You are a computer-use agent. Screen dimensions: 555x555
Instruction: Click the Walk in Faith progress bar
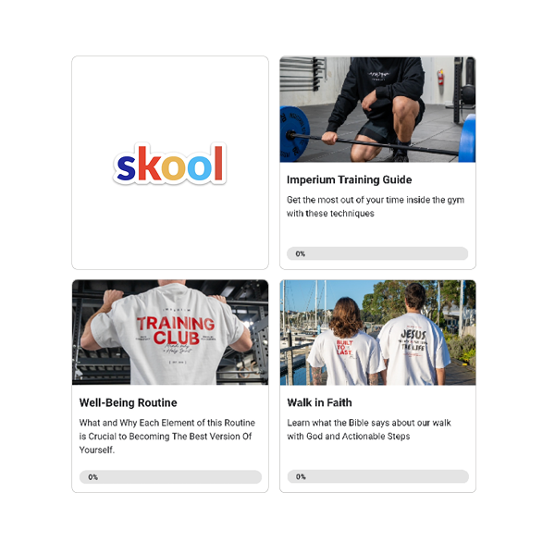pos(377,476)
